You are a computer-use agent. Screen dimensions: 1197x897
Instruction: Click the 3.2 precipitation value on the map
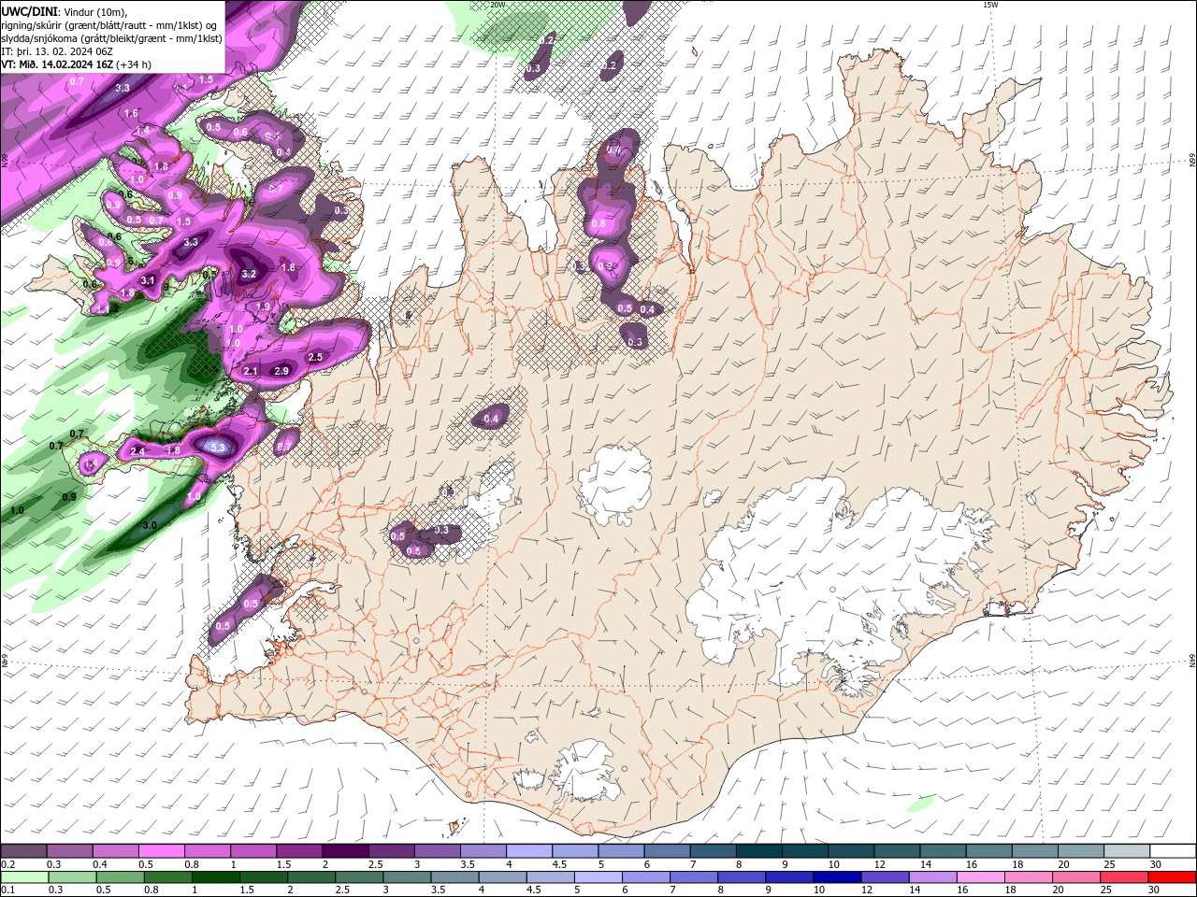(x=249, y=275)
